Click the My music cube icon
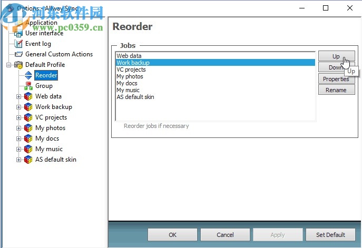Image resolution: width=362 pixels, height=248 pixels. (x=28, y=149)
